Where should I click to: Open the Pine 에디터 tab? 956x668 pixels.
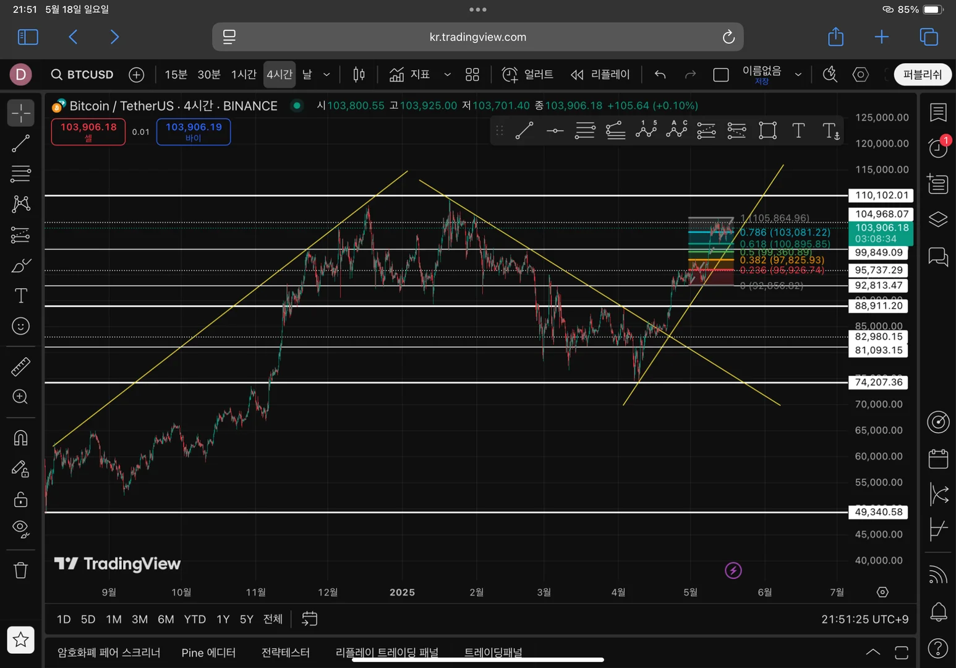[x=208, y=653]
